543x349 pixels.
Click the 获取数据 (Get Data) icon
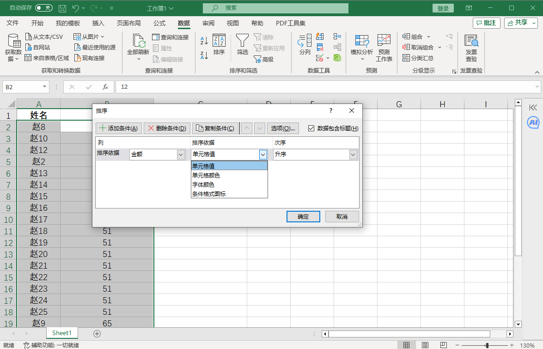pyautogui.click(x=13, y=42)
